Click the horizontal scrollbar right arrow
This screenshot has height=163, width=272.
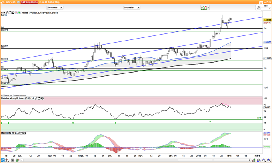250,160
